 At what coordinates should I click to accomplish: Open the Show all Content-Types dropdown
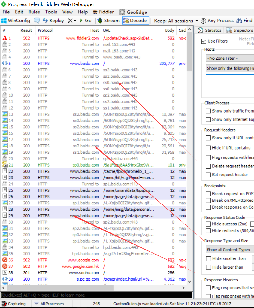point(229,249)
